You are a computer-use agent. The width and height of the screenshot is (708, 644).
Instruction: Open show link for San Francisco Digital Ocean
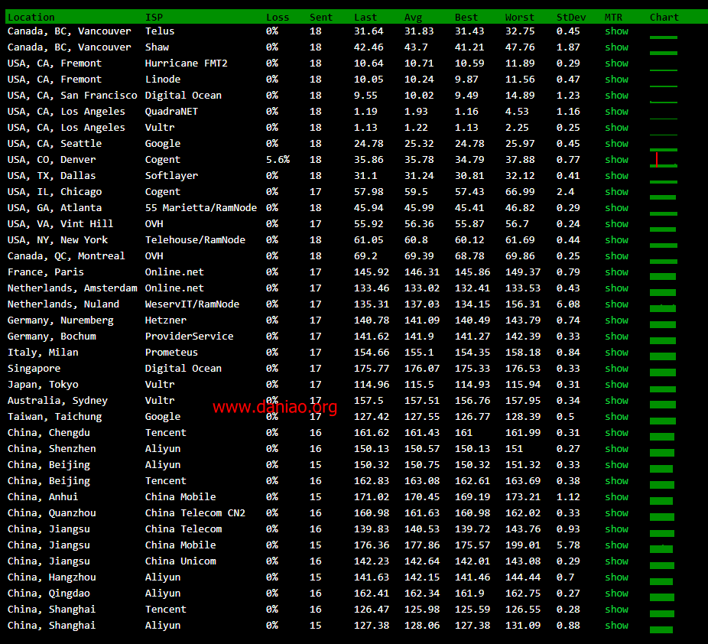click(x=616, y=96)
